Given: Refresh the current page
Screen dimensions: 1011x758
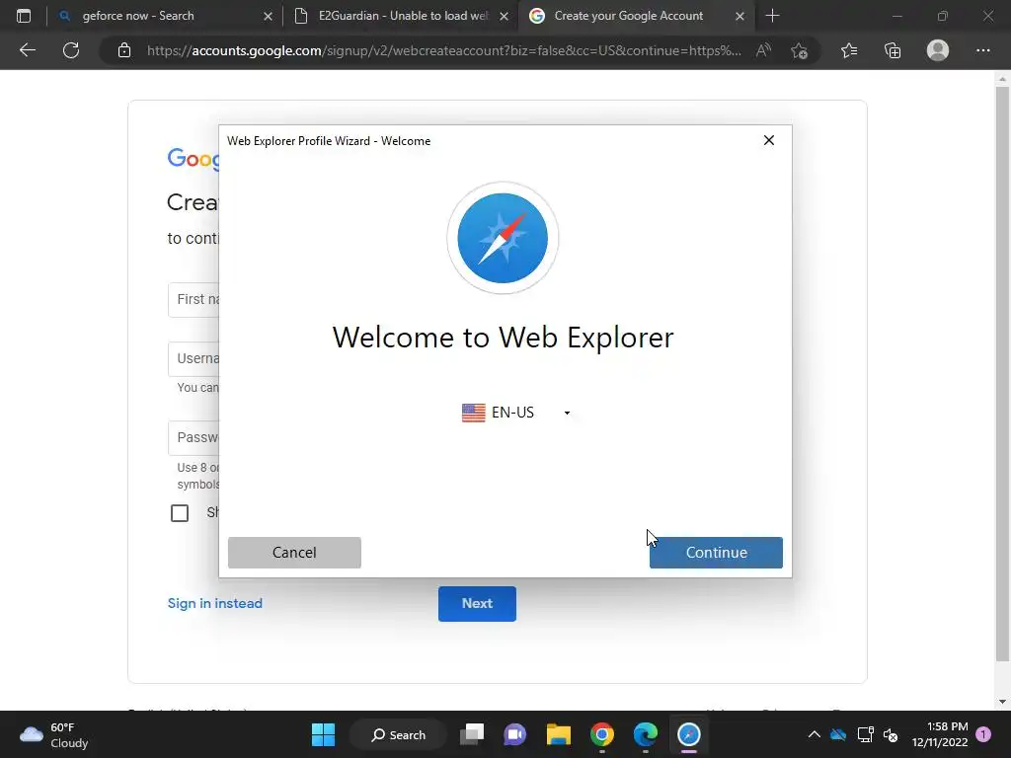Looking at the screenshot, I should pyautogui.click(x=71, y=50).
